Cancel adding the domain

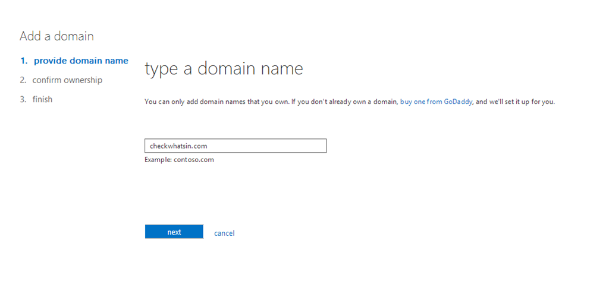224,233
